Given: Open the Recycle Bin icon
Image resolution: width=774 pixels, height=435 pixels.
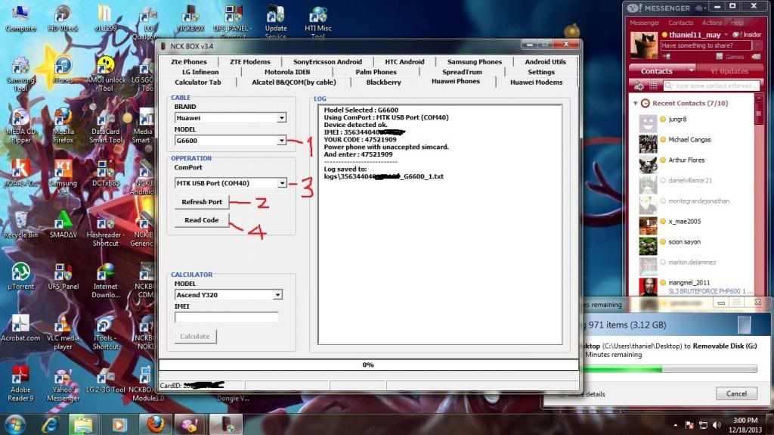Looking at the screenshot, I should coord(20,222).
